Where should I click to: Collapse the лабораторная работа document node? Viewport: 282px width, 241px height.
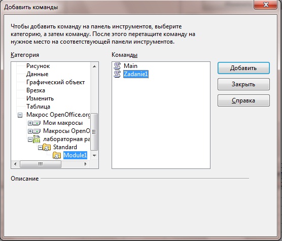[30, 139]
